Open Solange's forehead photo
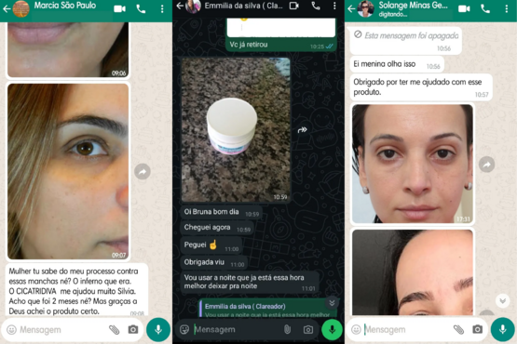 [x=413, y=272]
